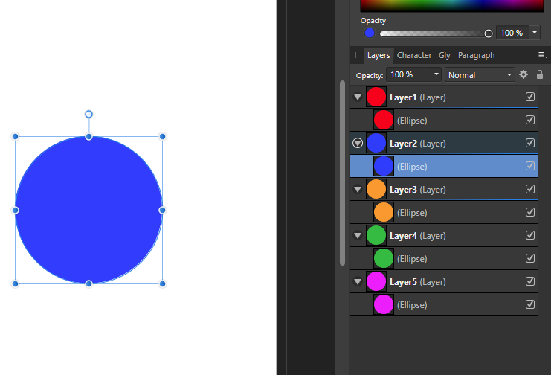Collapse Layer5 with its triangle
Screen dimensions: 551x375
tap(358, 282)
